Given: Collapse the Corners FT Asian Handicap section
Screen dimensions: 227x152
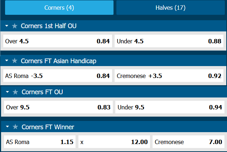Looking at the screenshot, I should 7,61.
